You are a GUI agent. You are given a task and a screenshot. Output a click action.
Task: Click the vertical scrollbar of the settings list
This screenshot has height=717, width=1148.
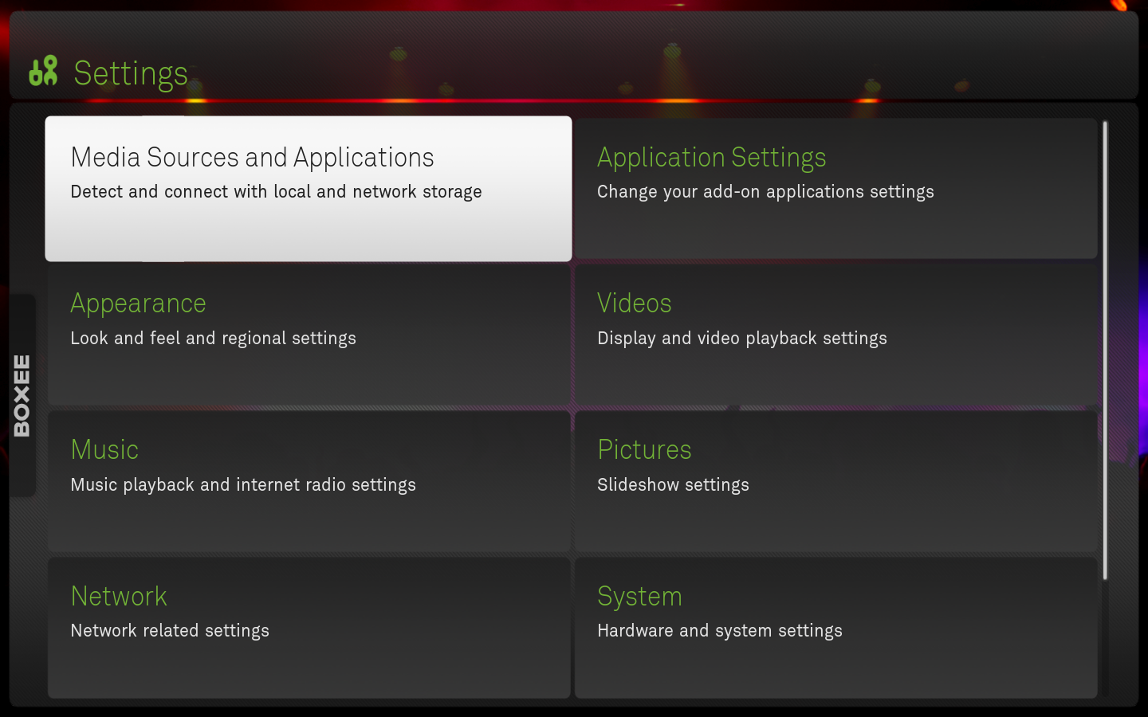(x=1105, y=351)
